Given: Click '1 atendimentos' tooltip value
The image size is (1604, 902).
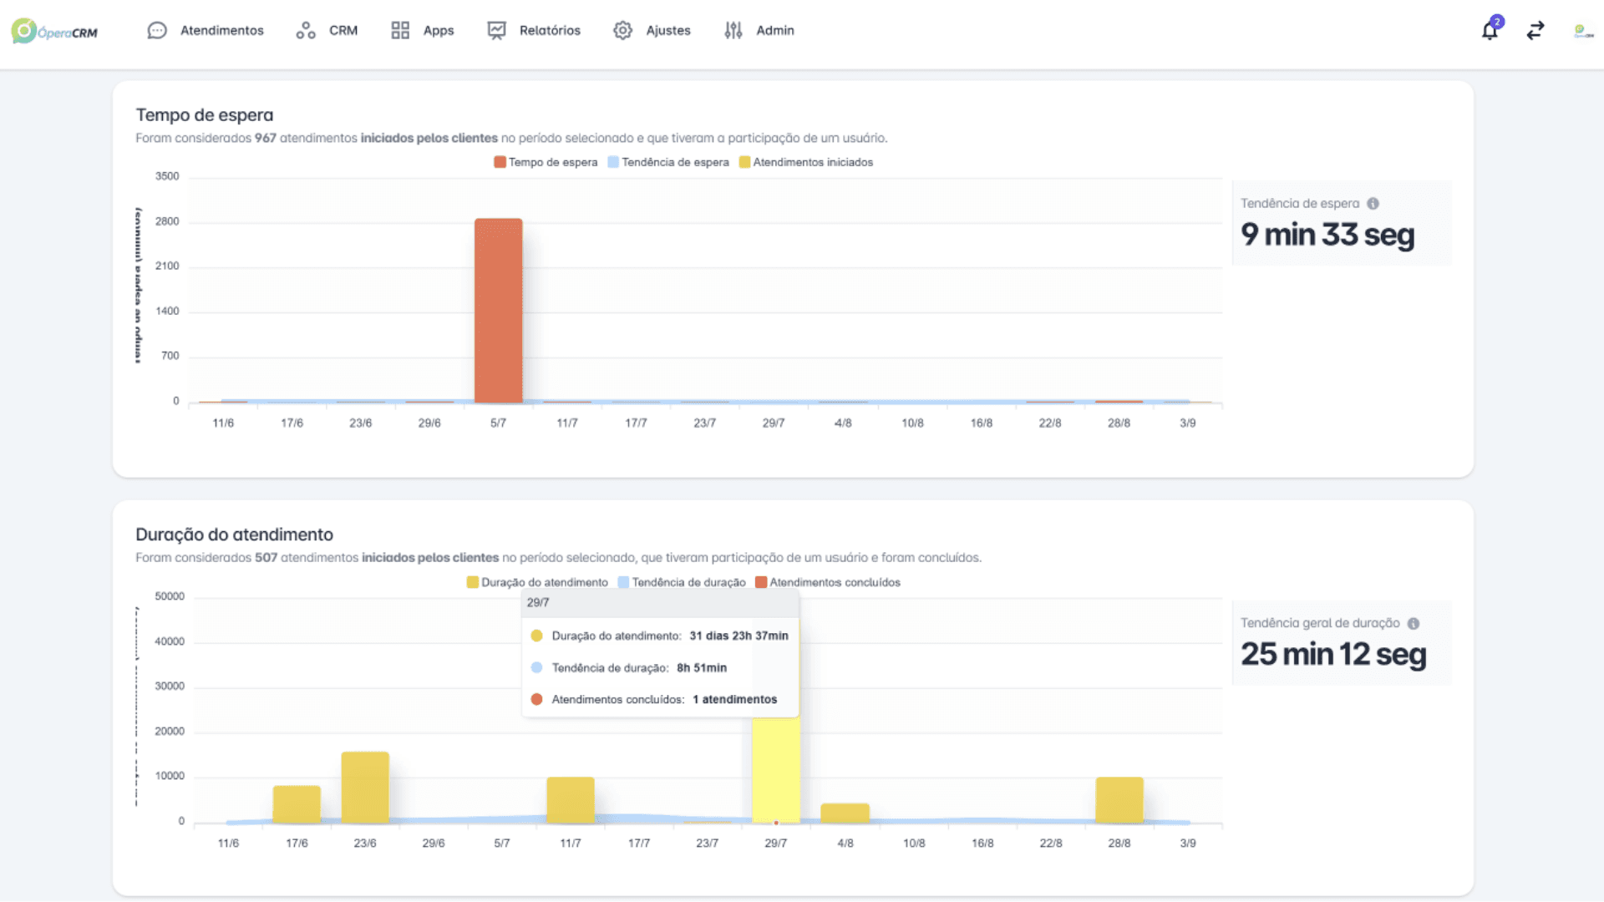Looking at the screenshot, I should (735, 699).
